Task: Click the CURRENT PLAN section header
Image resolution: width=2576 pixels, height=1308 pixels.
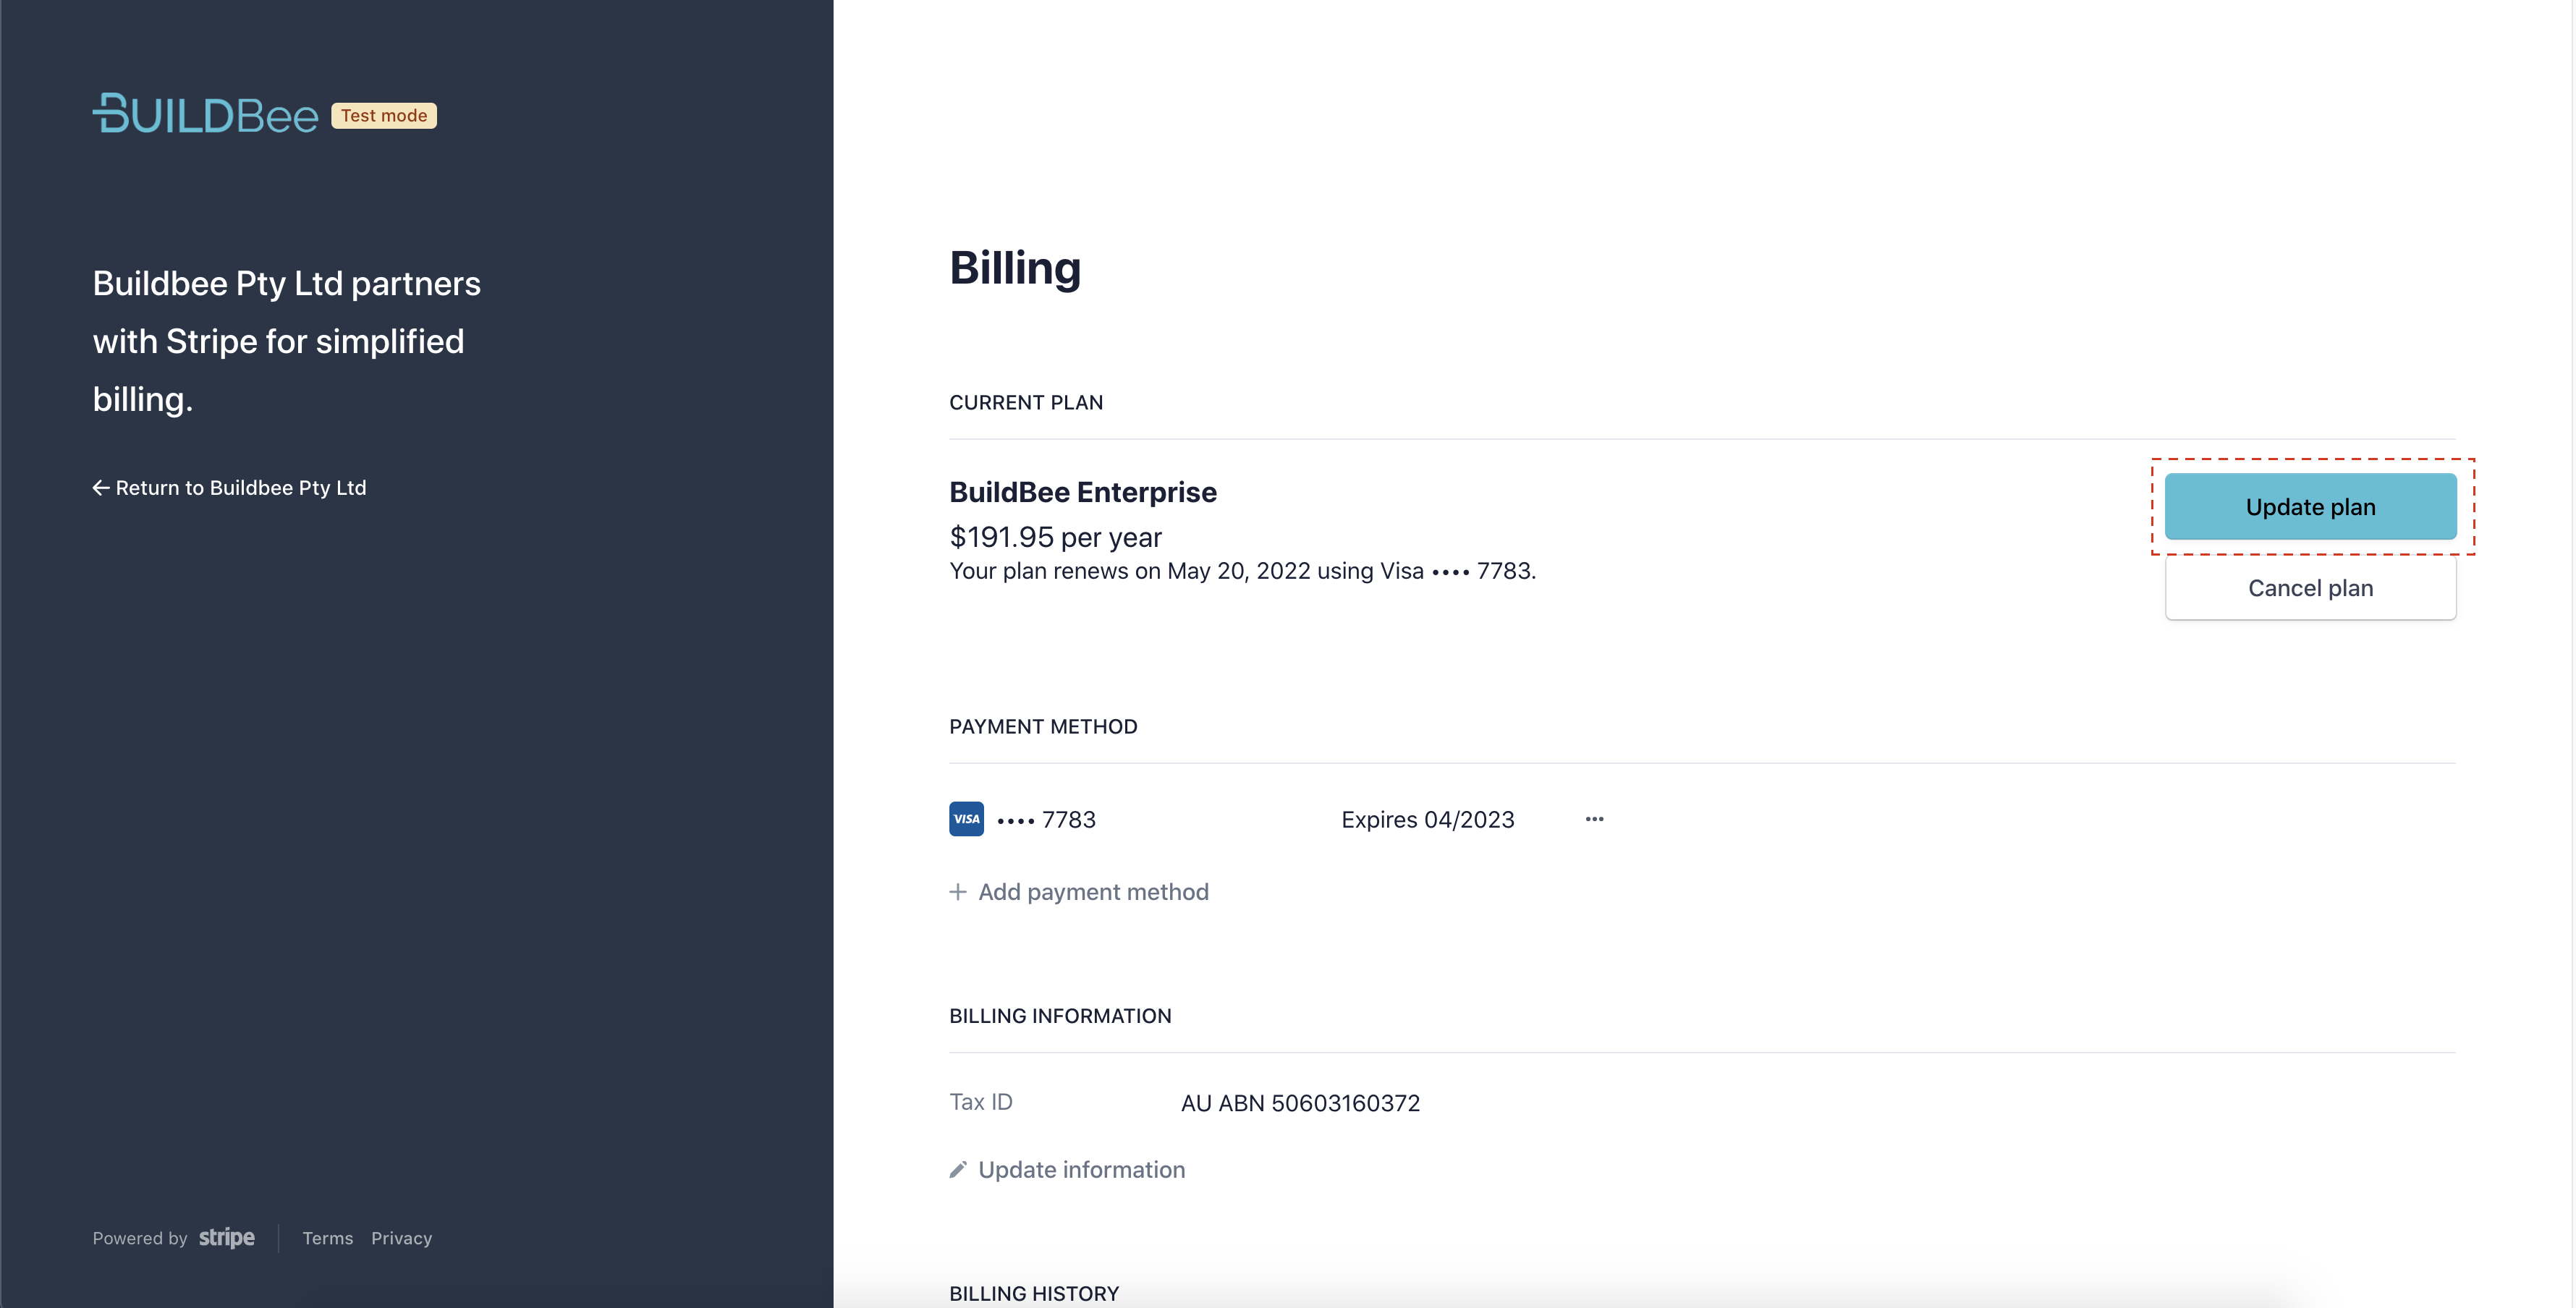Action: [1026, 403]
